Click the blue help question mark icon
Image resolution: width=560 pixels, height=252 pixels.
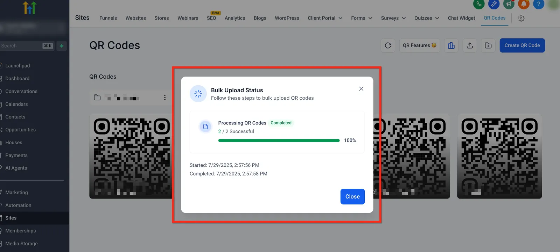pos(539,4)
